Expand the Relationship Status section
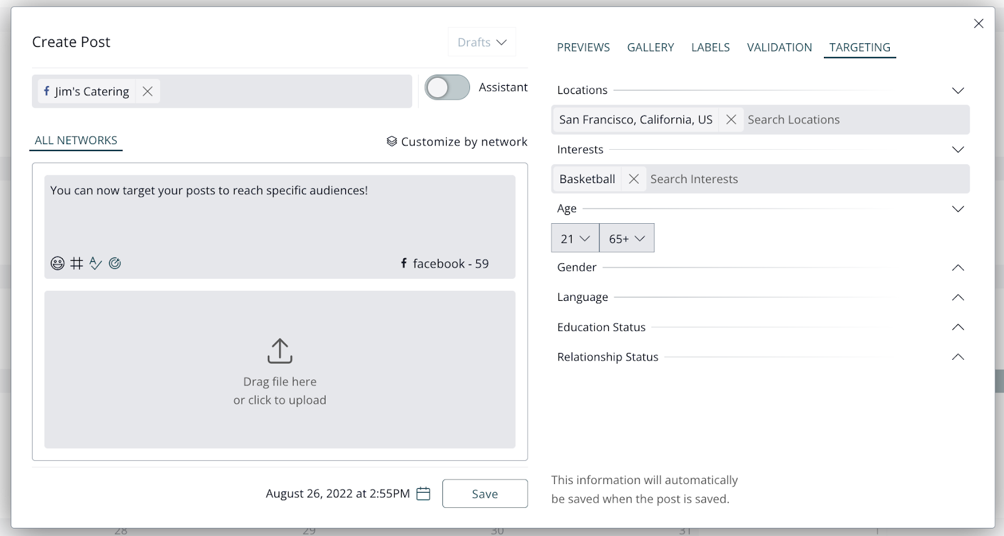This screenshot has height=536, width=1004. tap(958, 357)
